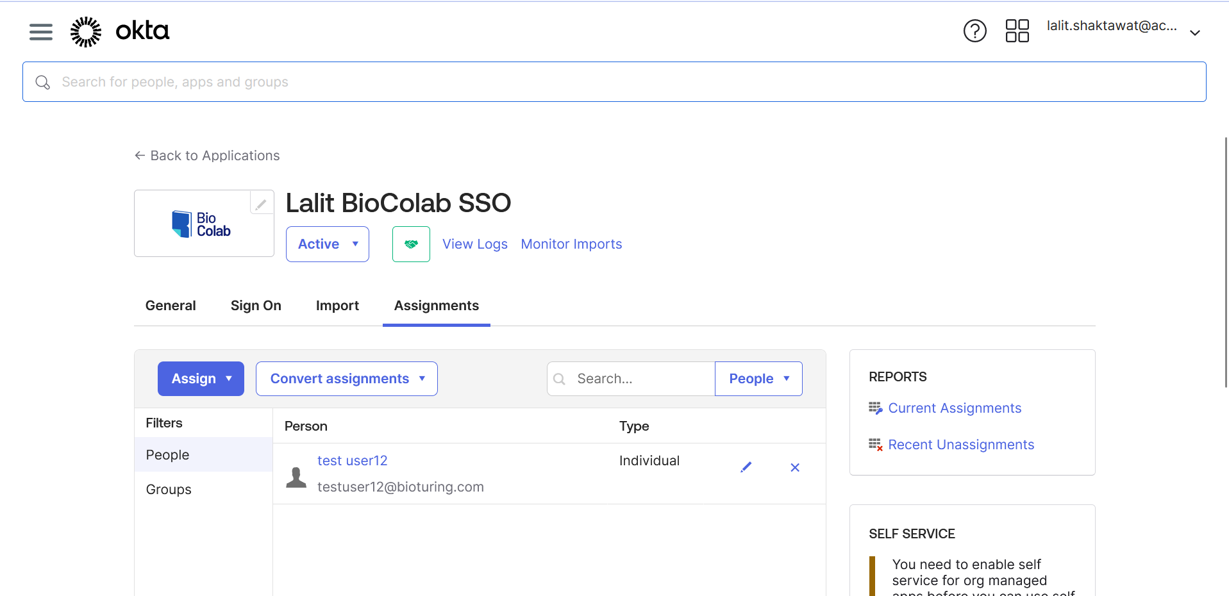Open the Convert assignments dropdown
Image resolution: width=1229 pixels, height=596 pixels.
click(347, 379)
